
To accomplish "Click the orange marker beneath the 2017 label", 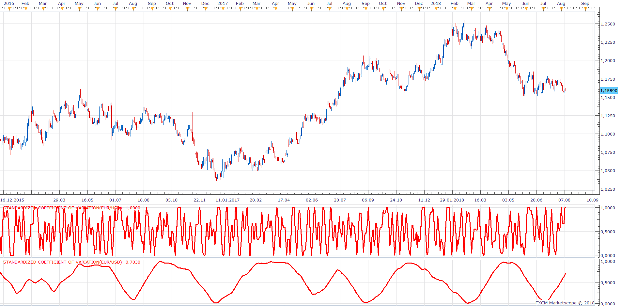I will (x=223, y=9).
